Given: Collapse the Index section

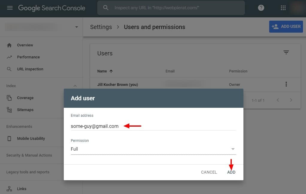Looking at the screenshot, I should tap(75, 86).
